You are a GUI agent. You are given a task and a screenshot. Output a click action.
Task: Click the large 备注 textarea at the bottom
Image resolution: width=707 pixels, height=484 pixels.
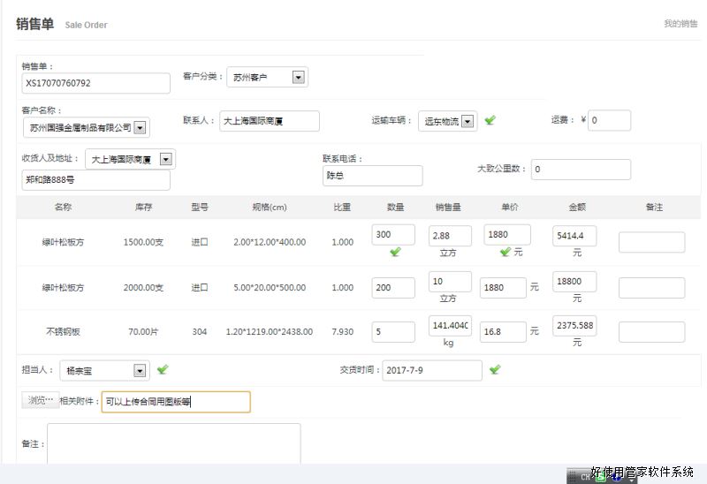173,444
